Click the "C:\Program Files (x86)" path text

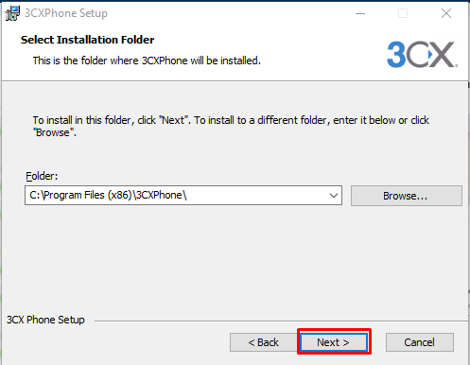pyautogui.click(x=80, y=196)
